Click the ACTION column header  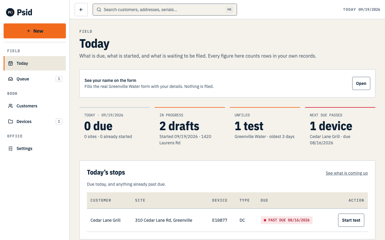tap(356, 200)
